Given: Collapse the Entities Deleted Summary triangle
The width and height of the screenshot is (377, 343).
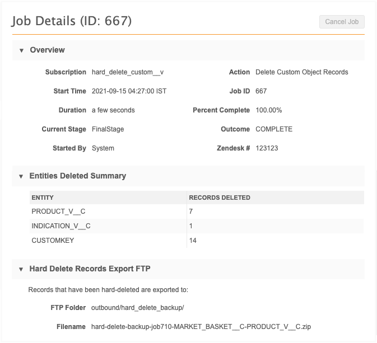Looking at the screenshot, I should coord(21,176).
